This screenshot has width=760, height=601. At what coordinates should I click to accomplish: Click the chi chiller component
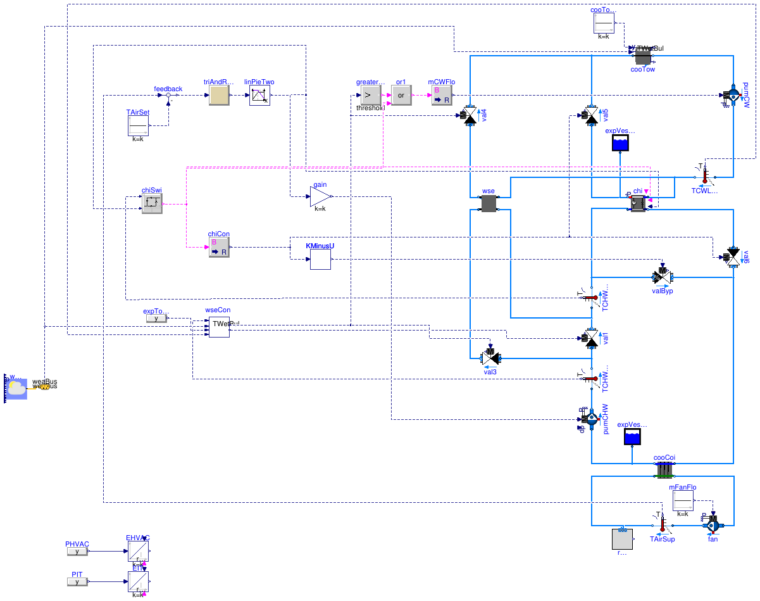tap(638, 203)
